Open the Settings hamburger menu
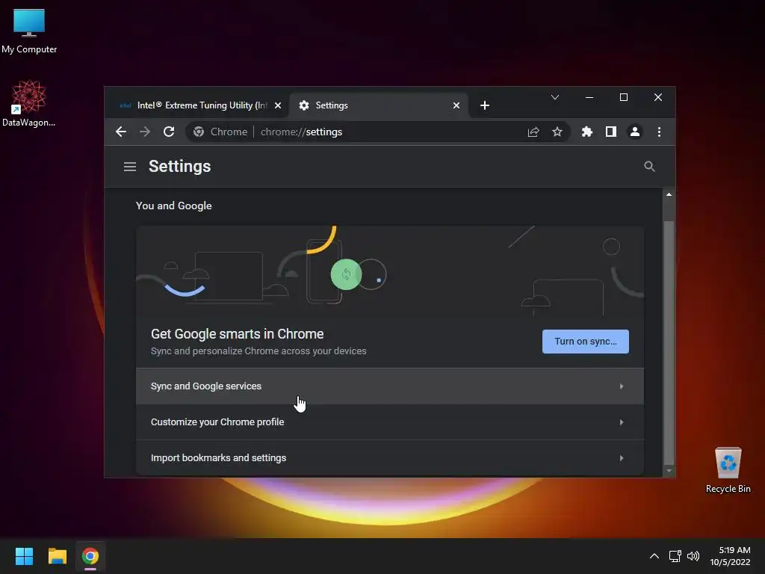765x574 pixels. [x=130, y=167]
